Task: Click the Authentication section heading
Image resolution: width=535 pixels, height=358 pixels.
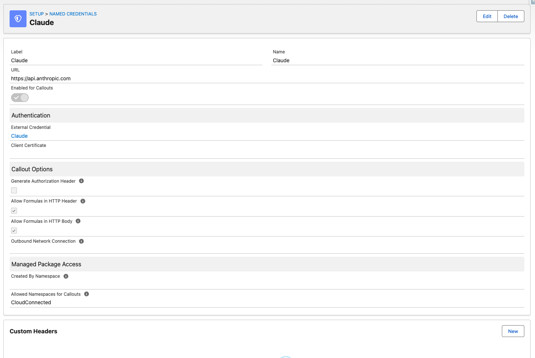Action: 31,115
